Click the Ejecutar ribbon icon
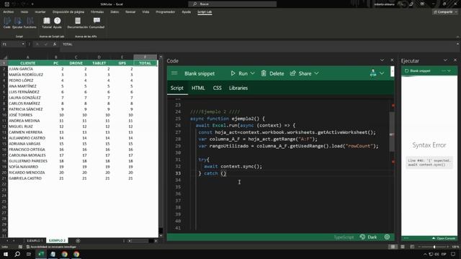The width and height of the screenshot is (461, 259). [17, 22]
